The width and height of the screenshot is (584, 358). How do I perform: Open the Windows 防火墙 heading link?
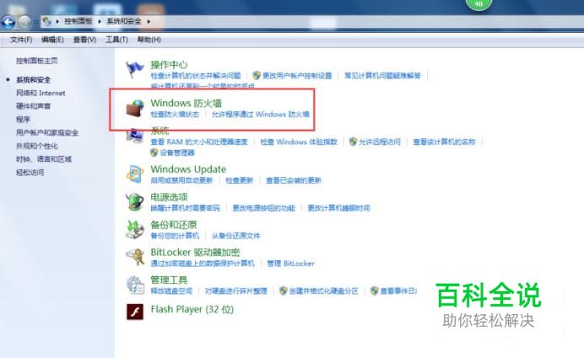[x=186, y=103]
